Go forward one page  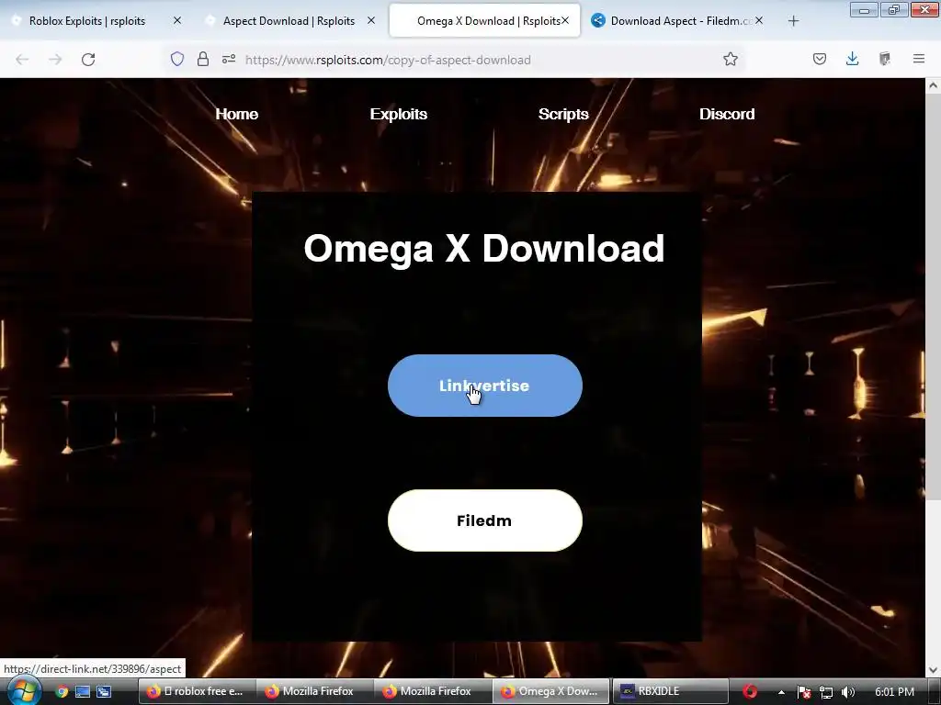(x=55, y=60)
